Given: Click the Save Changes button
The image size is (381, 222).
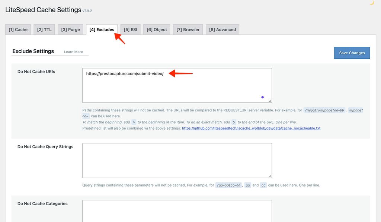Looking at the screenshot, I should coord(352,53).
